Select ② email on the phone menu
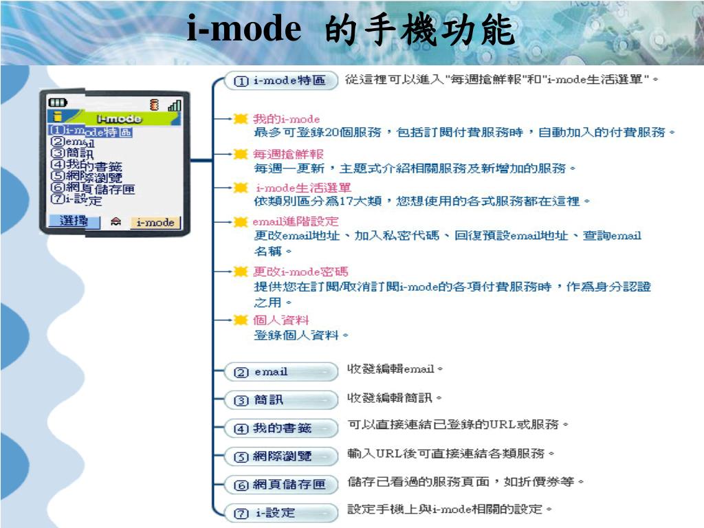Screen dimensions: 704x528 72,142
